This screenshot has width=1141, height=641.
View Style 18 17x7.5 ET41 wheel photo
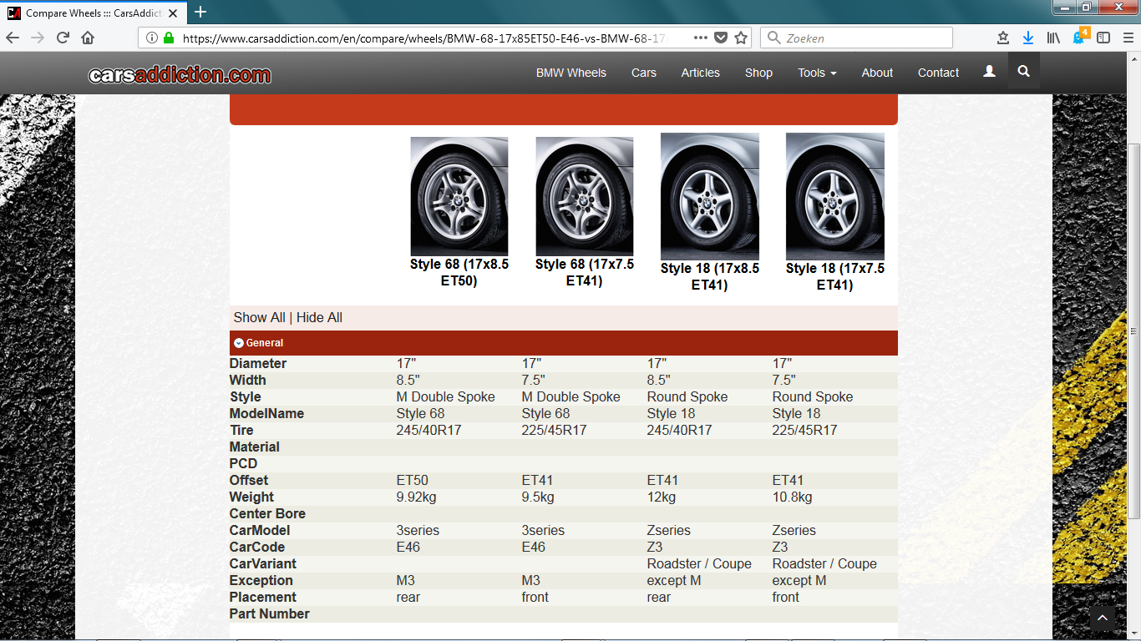tap(835, 197)
